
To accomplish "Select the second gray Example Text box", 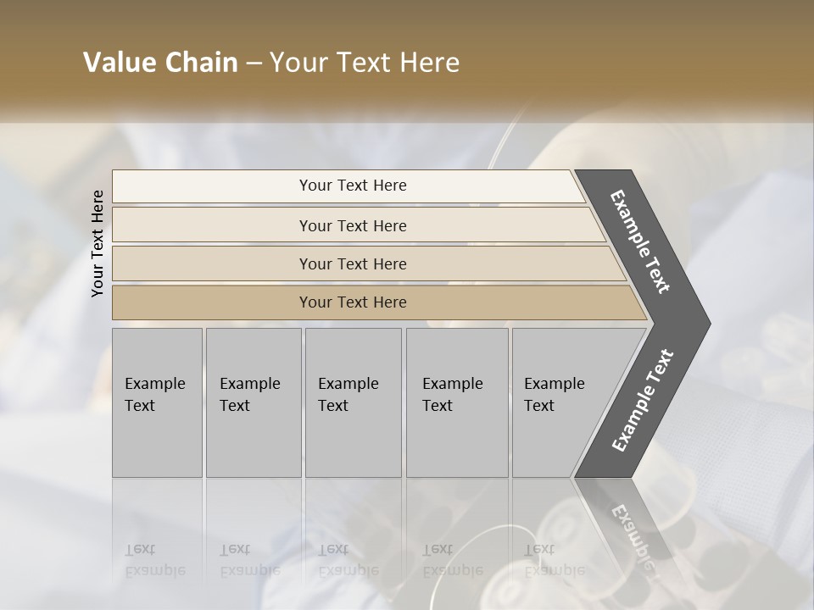I will pos(253,402).
